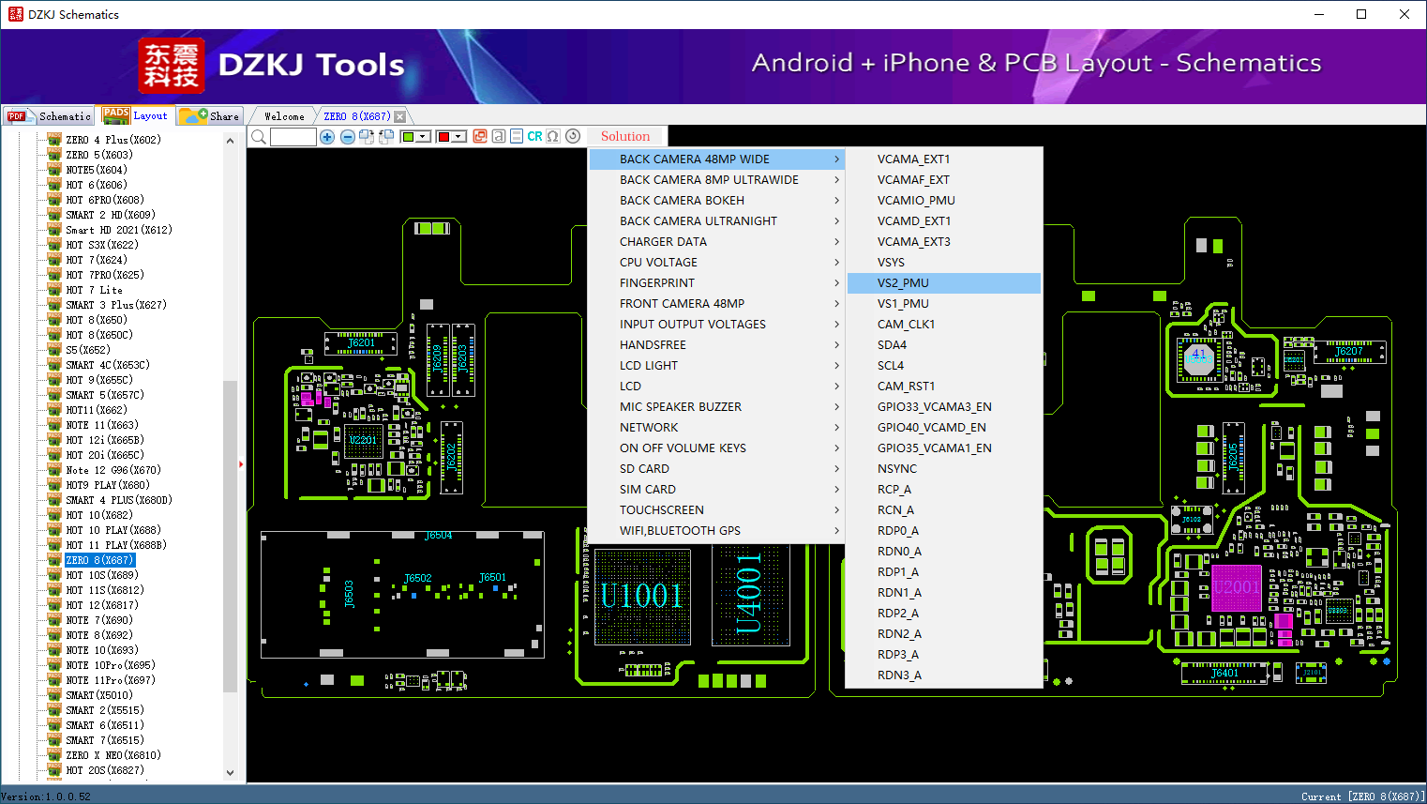Click the 'Current [ZERO 8(X687)]' status bar text
This screenshot has width=1427, height=804.
coord(1362,796)
